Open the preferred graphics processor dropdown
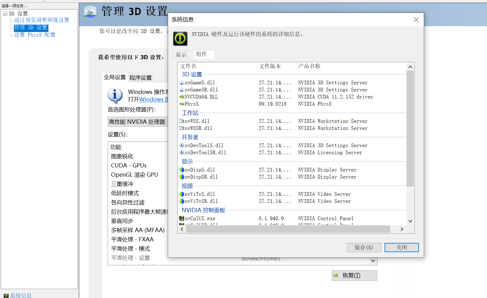This screenshot has width=487, height=298. (138, 122)
